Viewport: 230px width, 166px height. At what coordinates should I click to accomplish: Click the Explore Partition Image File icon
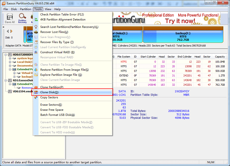tap(36, 75)
